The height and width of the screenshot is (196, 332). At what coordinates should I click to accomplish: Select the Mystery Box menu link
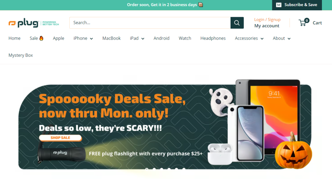[x=20, y=55]
